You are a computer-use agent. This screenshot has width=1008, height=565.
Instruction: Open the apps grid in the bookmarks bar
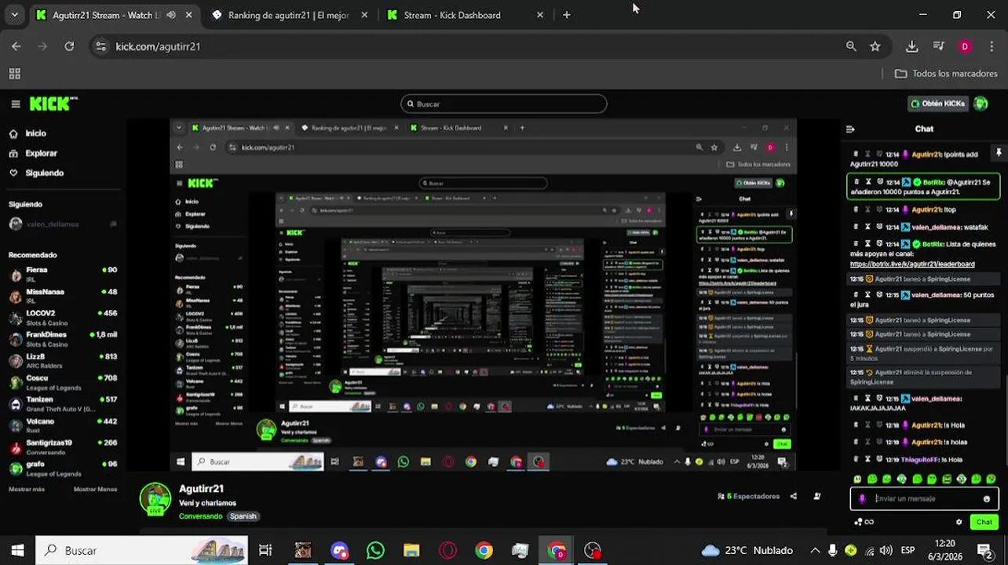coord(14,74)
